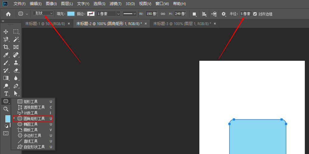This screenshot has width=309, height=154.
Task: Select the Lasso tool
Action: [x=6, y=39]
